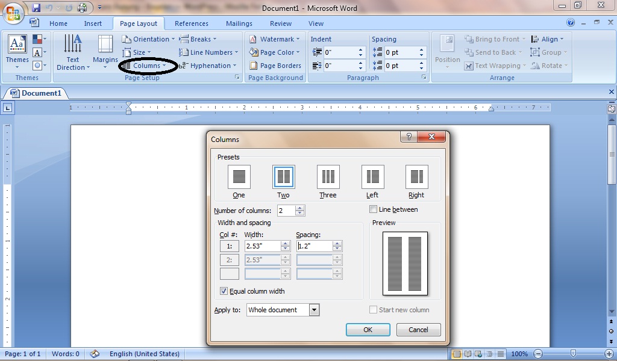Click the proofing check icon in status bar
The image size is (617, 361).
point(95,354)
